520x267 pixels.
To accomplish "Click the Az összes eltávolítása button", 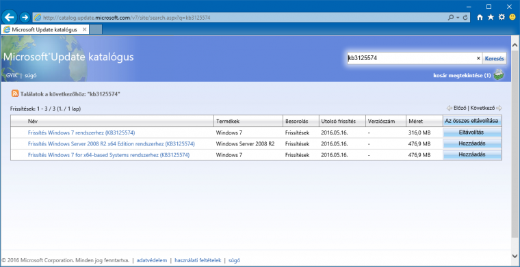I will pyautogui.click(x=472, y=121).
